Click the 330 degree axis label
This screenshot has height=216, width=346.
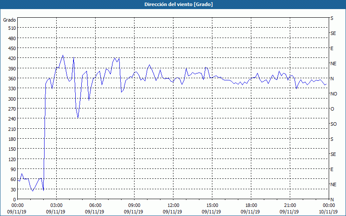[12, 89]
